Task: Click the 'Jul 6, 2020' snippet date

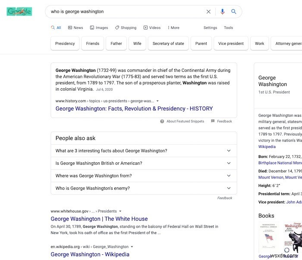Action: [x=104, y=90]
